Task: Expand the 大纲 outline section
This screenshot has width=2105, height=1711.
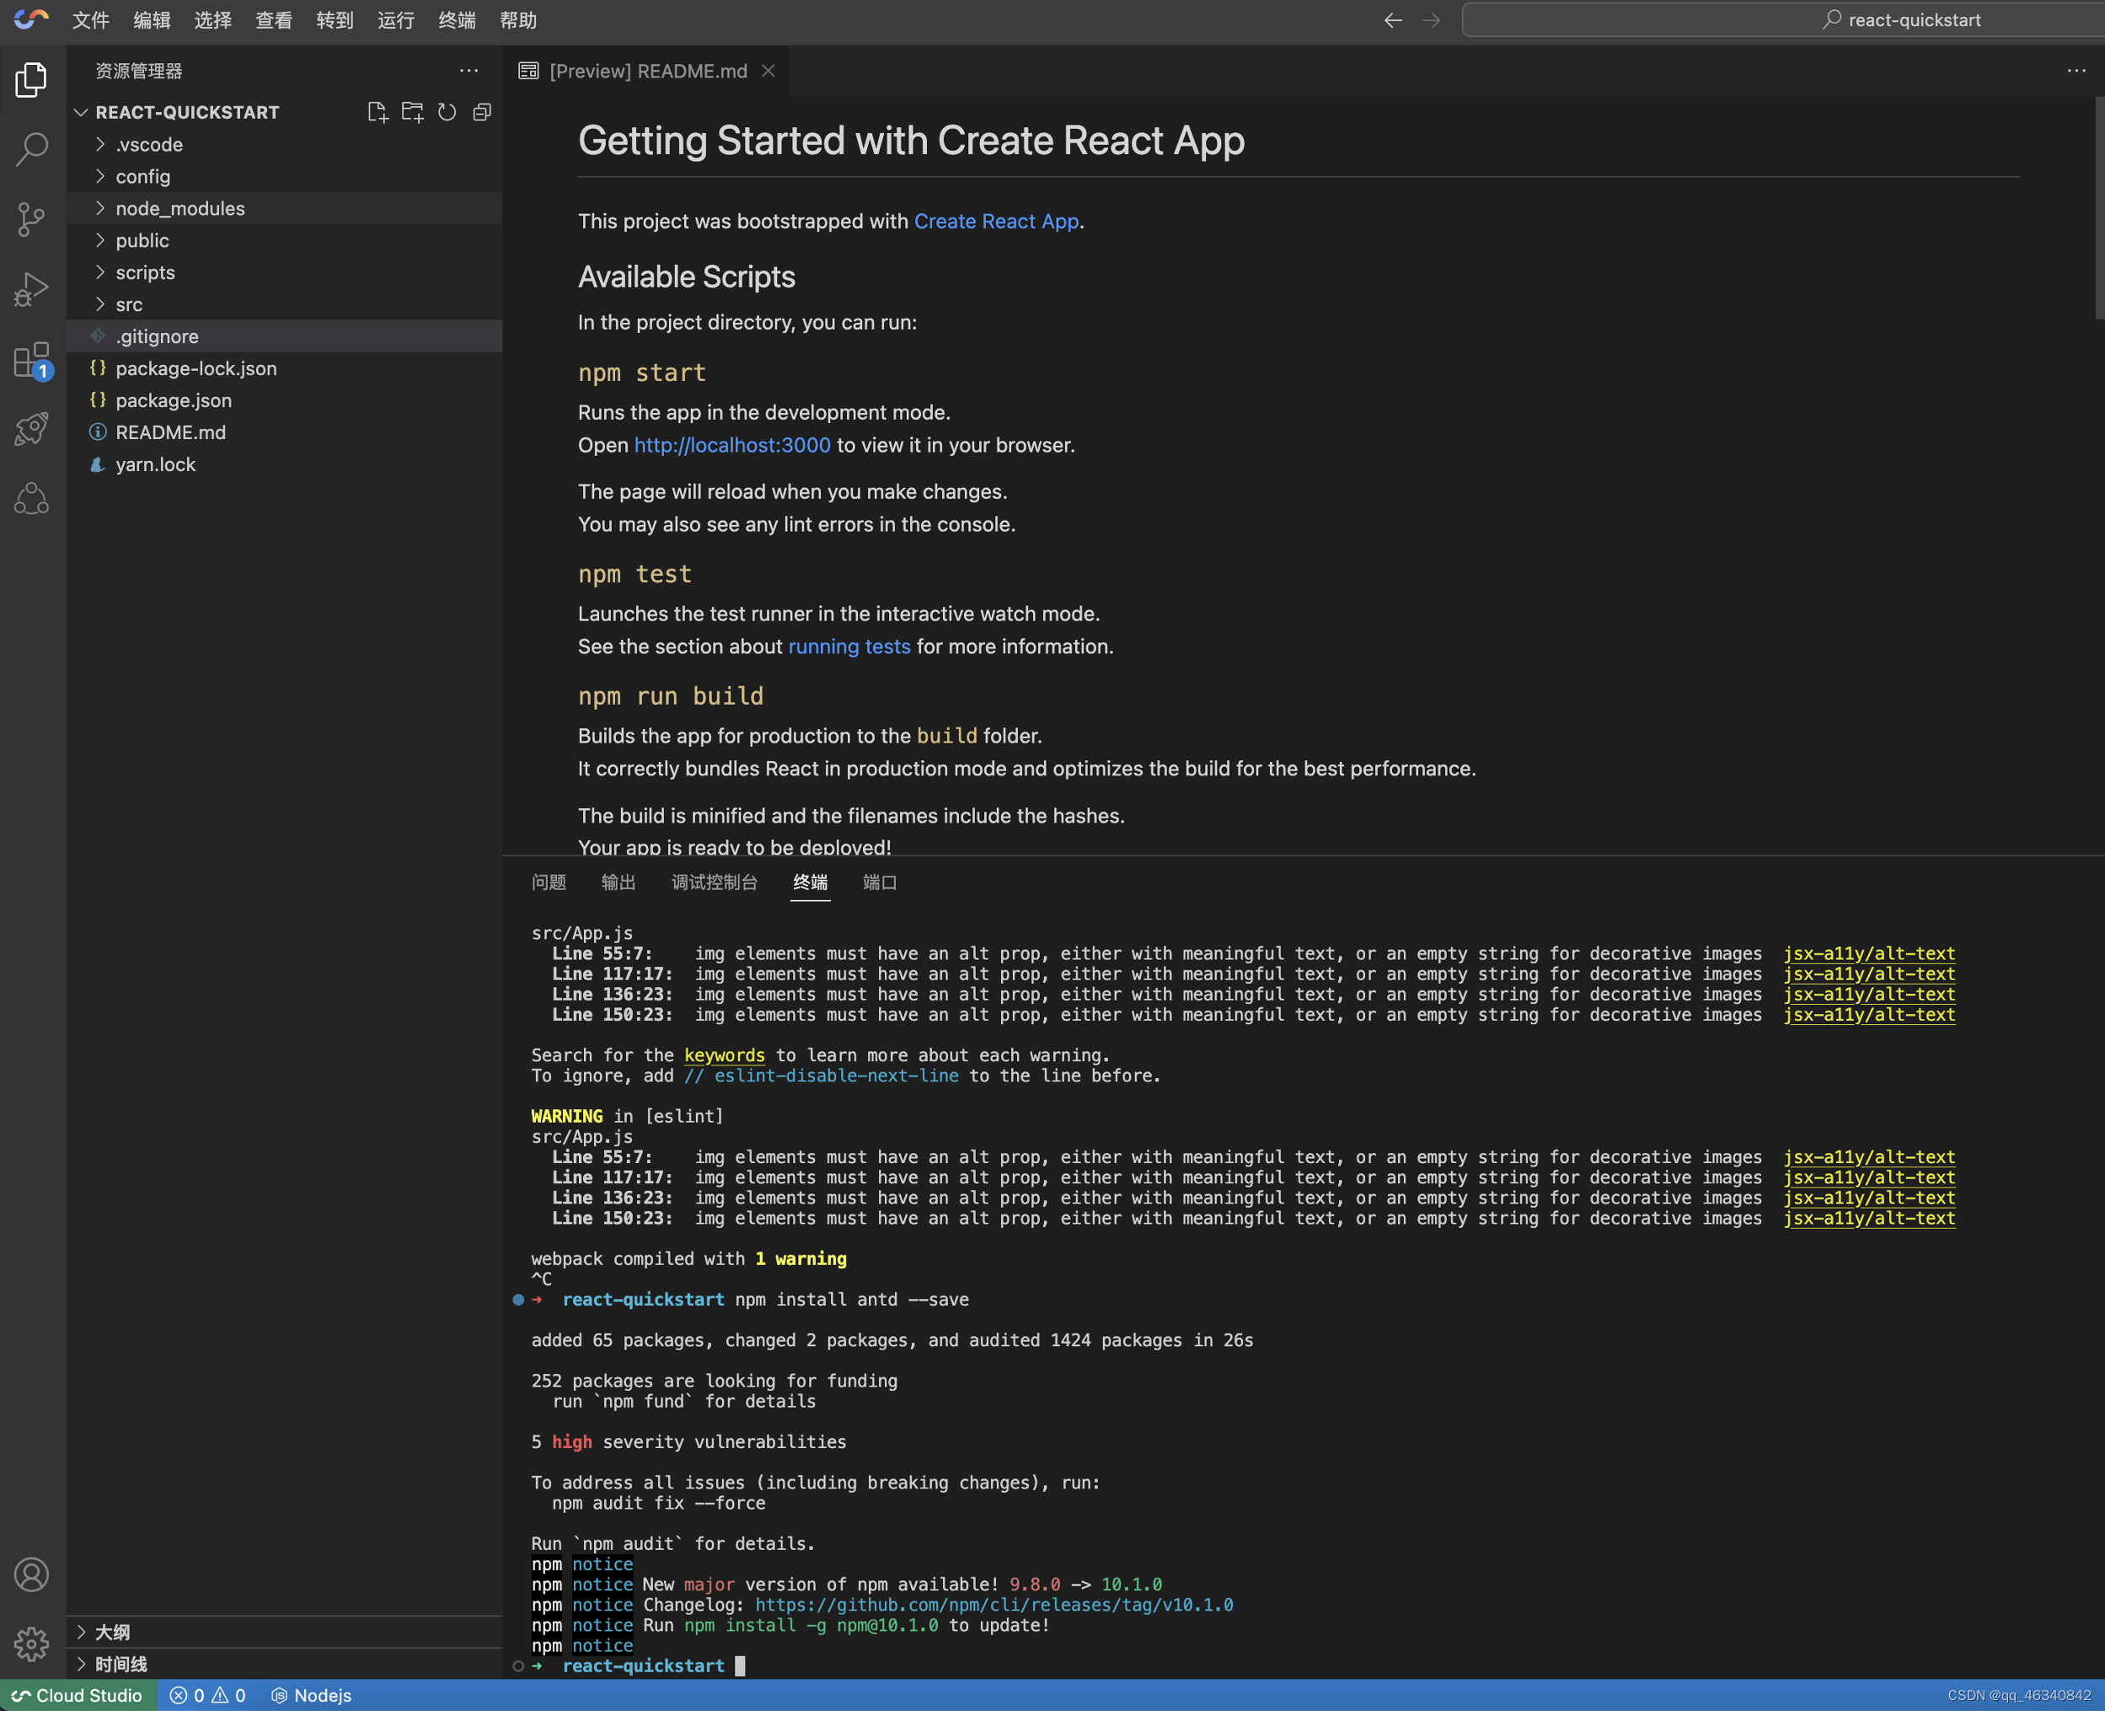Action: (x=284, y=1632)
